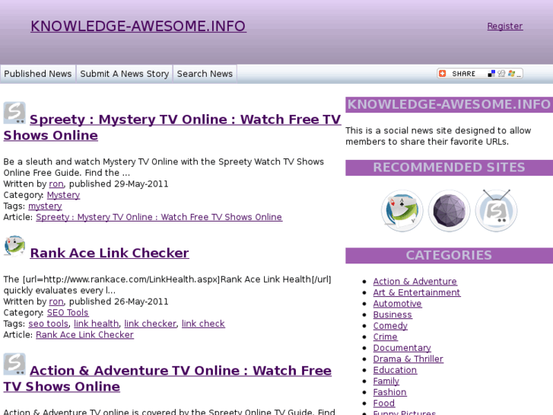
Task: Click the purple KNOWLEDGE-AWESOME.INFO sidebar heading
Action: (x=449, y=104)
